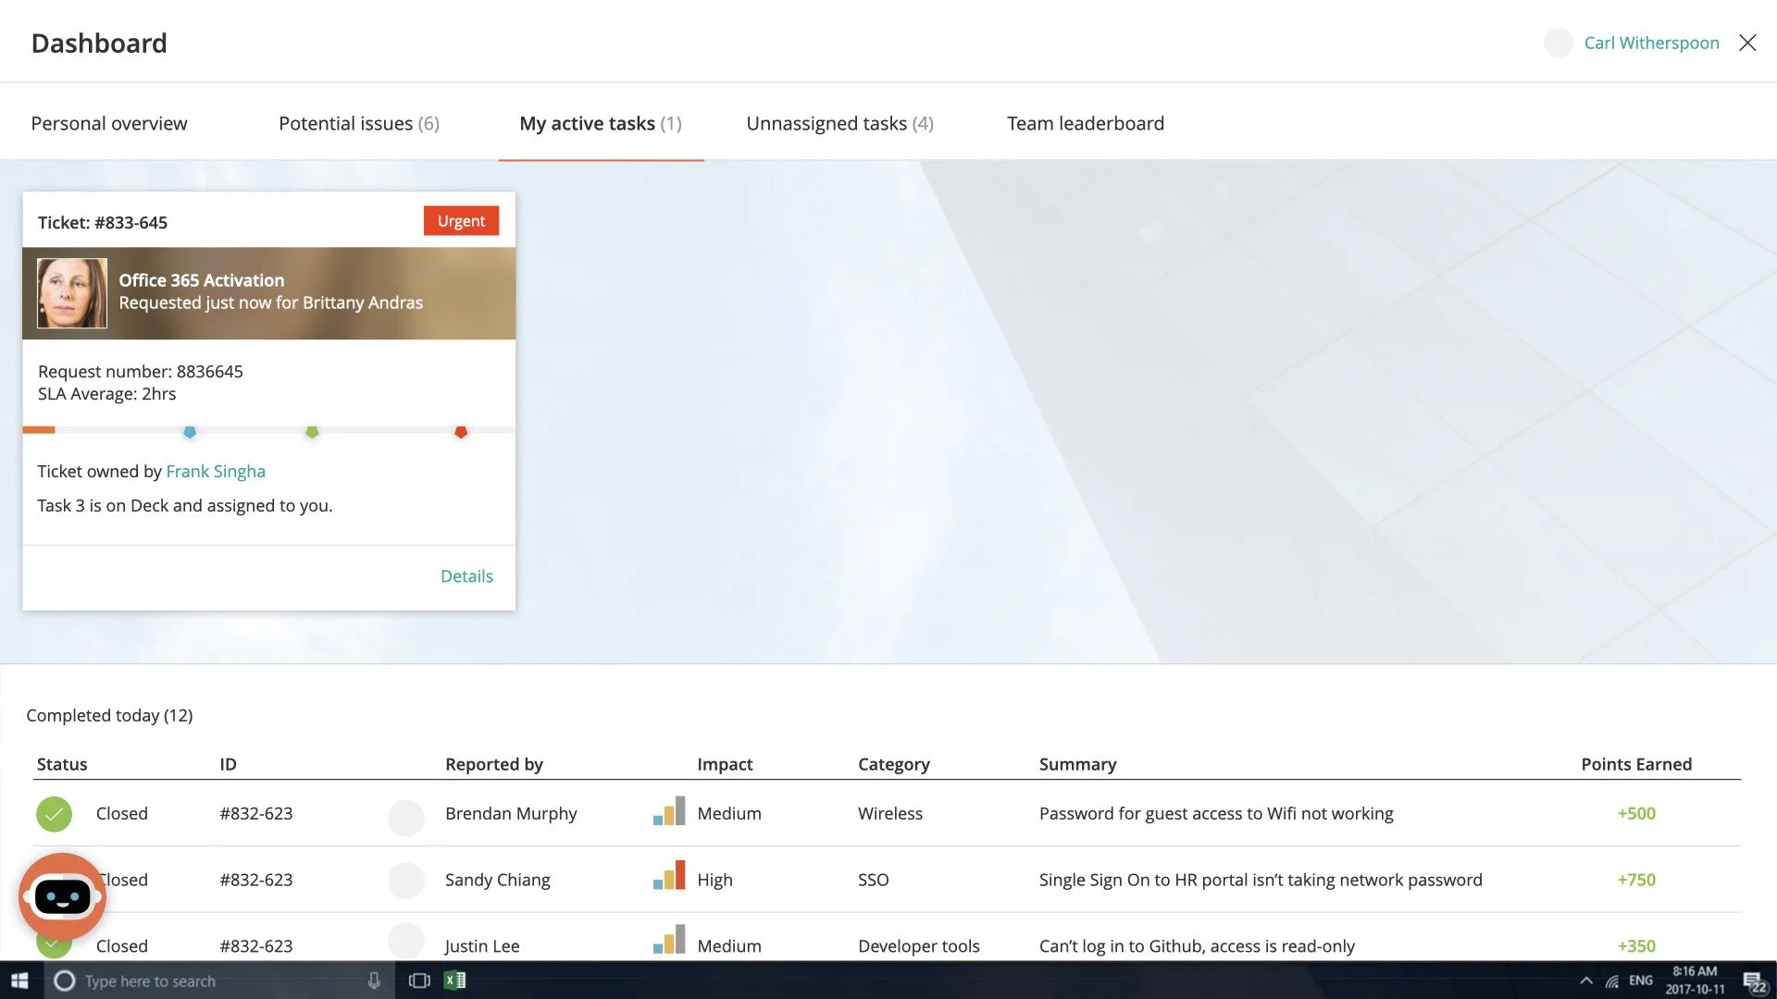This screenshot has width=1777, height=999.
Task: Click the green Closed checkmark for Brendan Murphy
Action: tap(54, 814)
